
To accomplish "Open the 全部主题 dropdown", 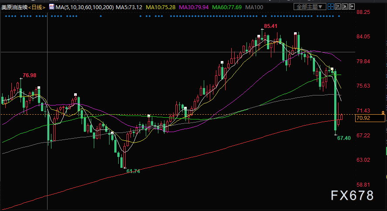I will [x=310, y=7].
